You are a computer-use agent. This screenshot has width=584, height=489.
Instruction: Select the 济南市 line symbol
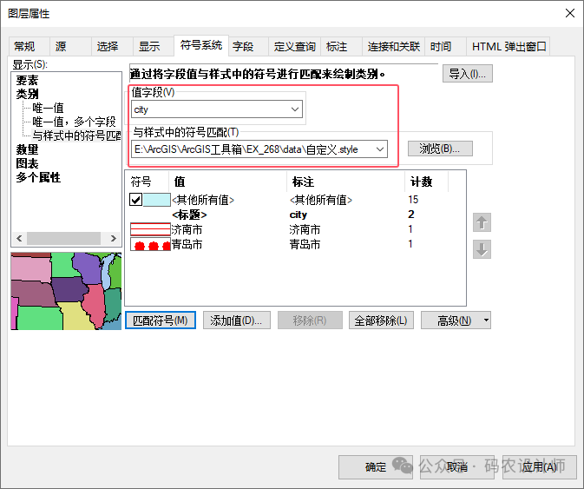(x=149, y=229)
